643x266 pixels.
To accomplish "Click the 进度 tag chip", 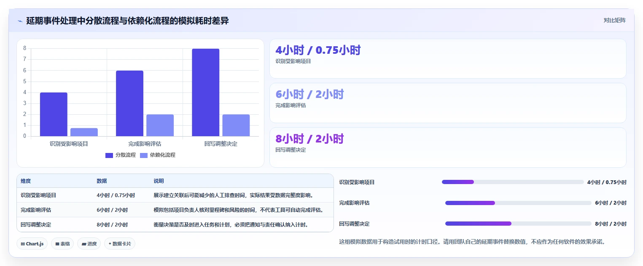I will pos(89,244).
